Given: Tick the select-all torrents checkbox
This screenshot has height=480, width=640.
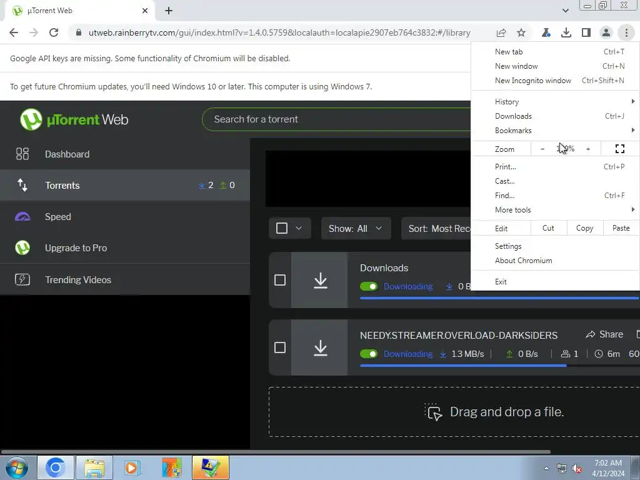Looking at the screenshot, I should point(282,228).
